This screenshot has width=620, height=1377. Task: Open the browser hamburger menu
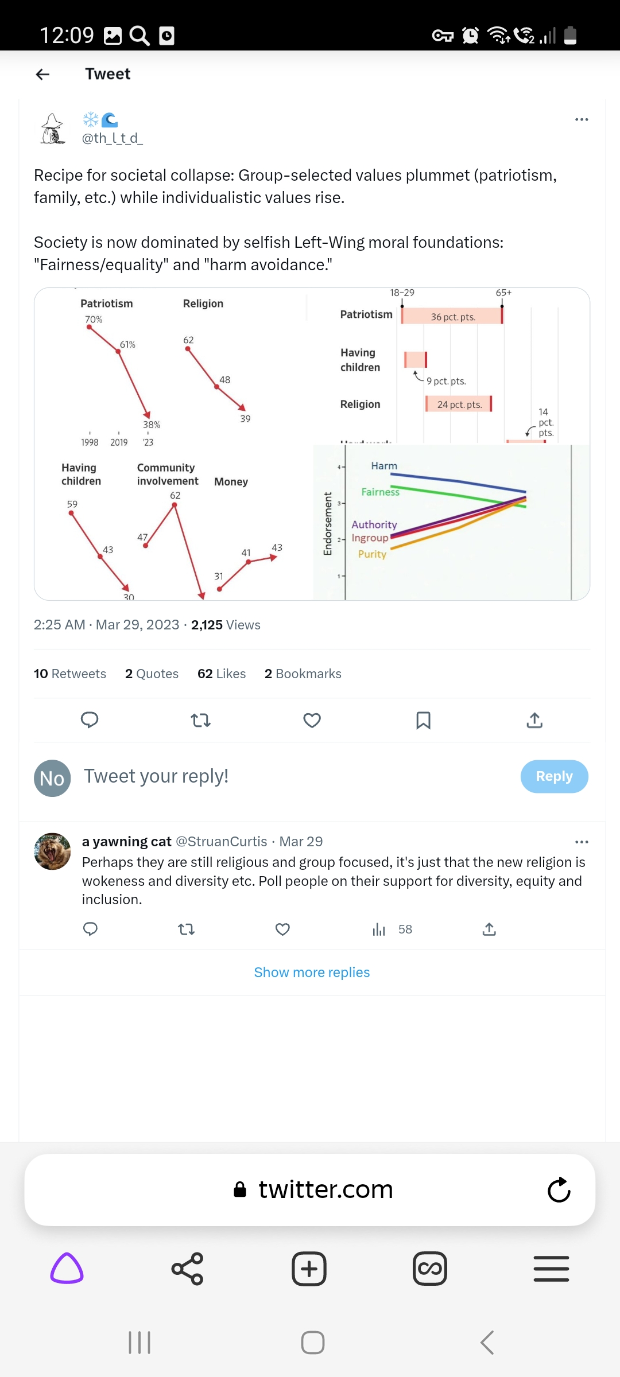[x=551, y=1269]
